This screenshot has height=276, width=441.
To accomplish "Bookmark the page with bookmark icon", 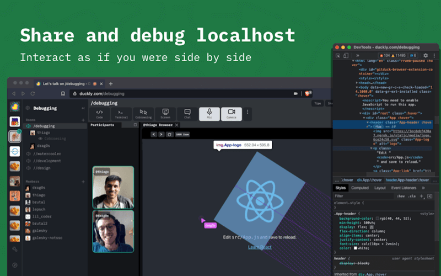I will pos(63,93).
